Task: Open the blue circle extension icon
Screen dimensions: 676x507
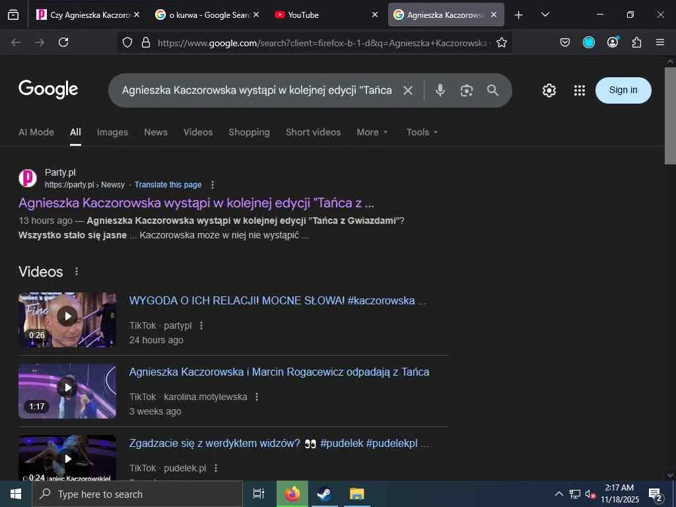Action: [588, 42]
